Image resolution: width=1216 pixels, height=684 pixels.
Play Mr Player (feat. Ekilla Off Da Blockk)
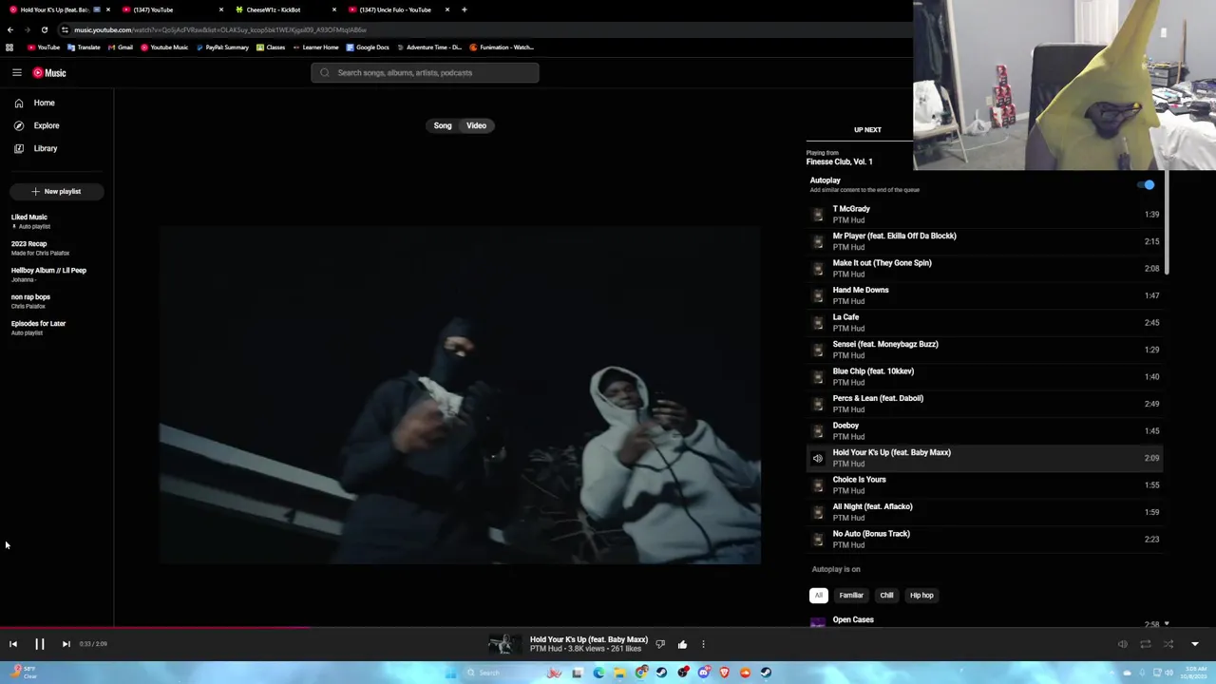(984, 241)
